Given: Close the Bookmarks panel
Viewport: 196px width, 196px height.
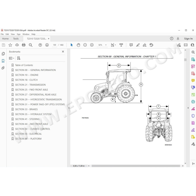Looking at the screenshot, I should 63,52.
